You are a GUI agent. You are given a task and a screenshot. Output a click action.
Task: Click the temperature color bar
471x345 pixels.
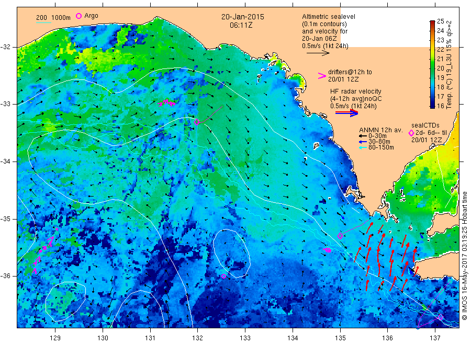[432, 64]
